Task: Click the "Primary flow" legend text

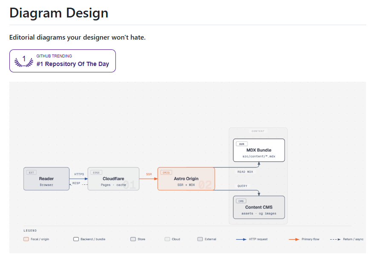Action: 311,239
